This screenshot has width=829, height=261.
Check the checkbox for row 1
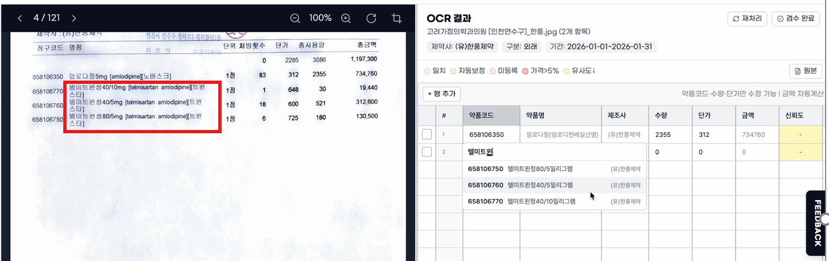point(427,134)
